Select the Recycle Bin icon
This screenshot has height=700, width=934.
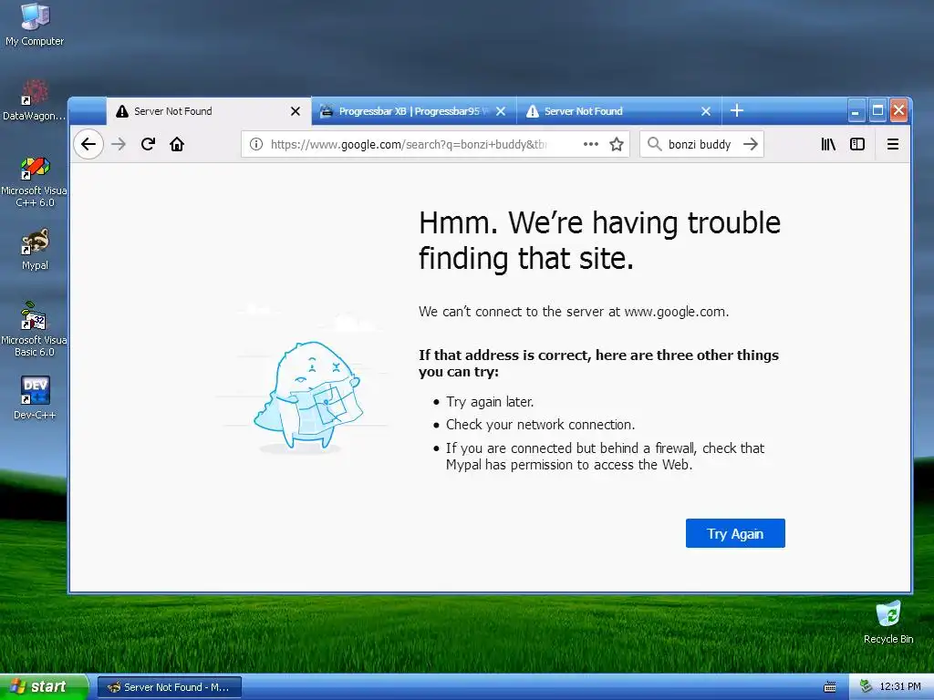[888, 623]
